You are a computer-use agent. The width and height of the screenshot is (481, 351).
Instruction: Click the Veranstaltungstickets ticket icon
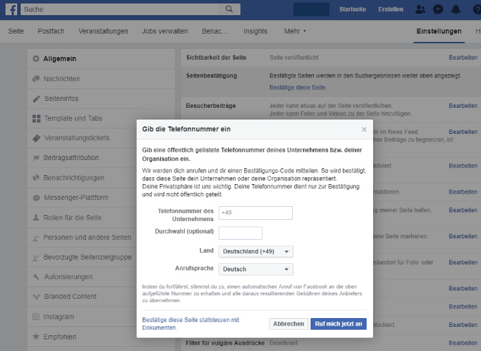coord(36,138)
